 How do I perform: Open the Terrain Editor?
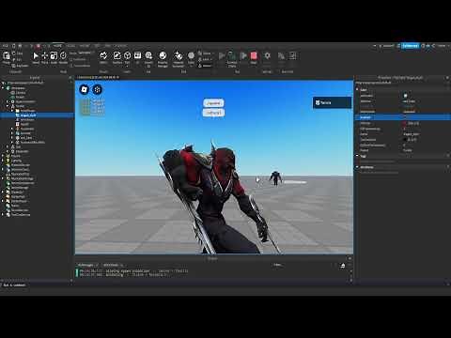tap(103, 55)
